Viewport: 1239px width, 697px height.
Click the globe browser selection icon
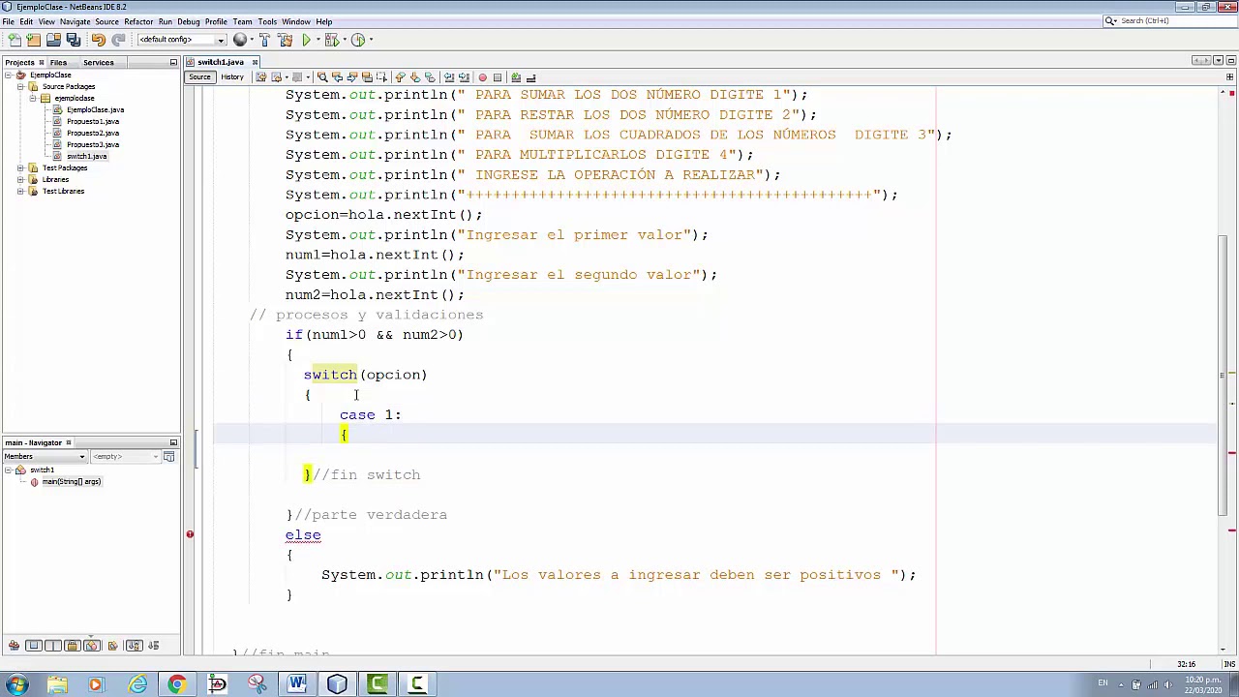coord(240,40)
